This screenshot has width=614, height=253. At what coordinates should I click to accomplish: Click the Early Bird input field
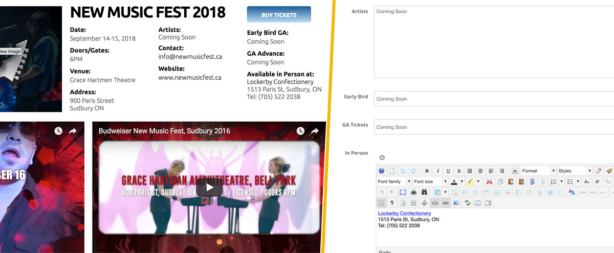(x=494, y=99)
